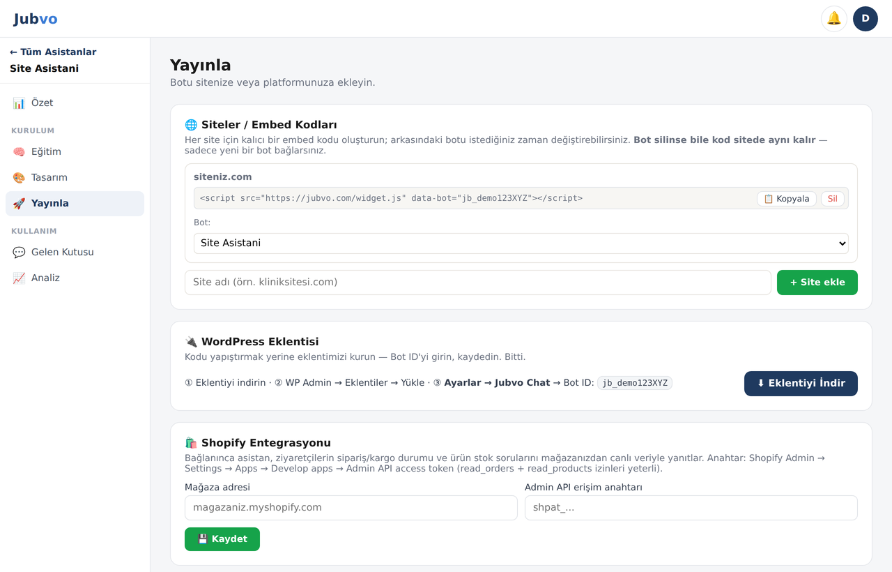The image size is (892, 572).
Task: Click the Analiz trend chart icon
Action: click(19, 278)
